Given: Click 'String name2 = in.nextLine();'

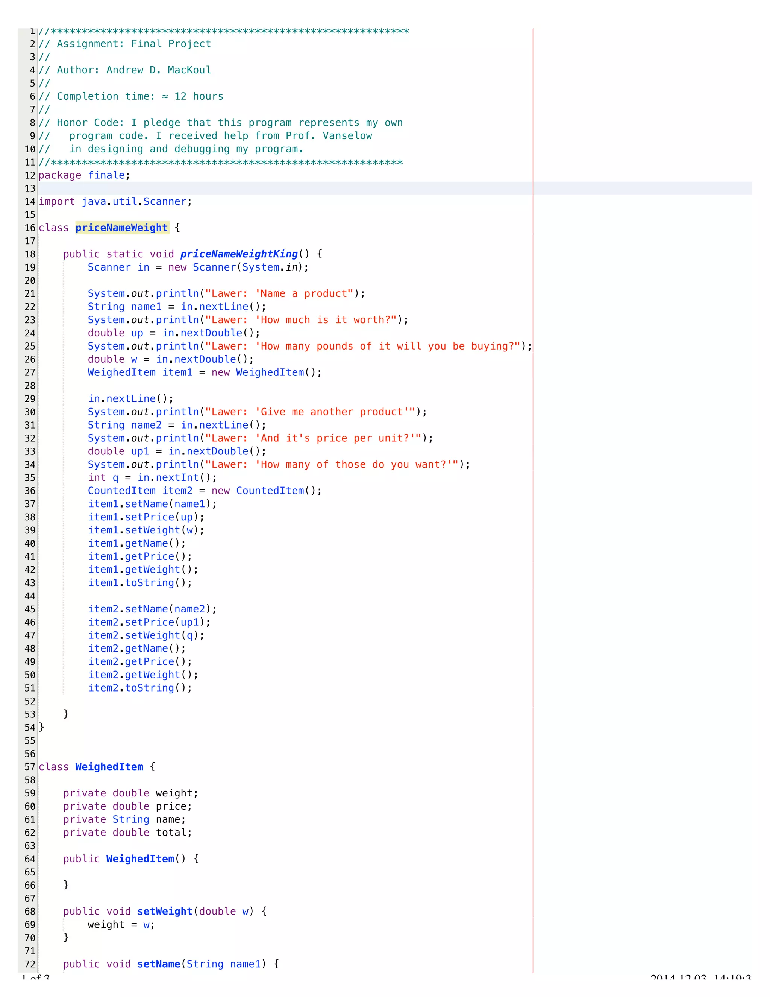Looking at the screenshot, I should pyautogui.click(x=177, y=425).
